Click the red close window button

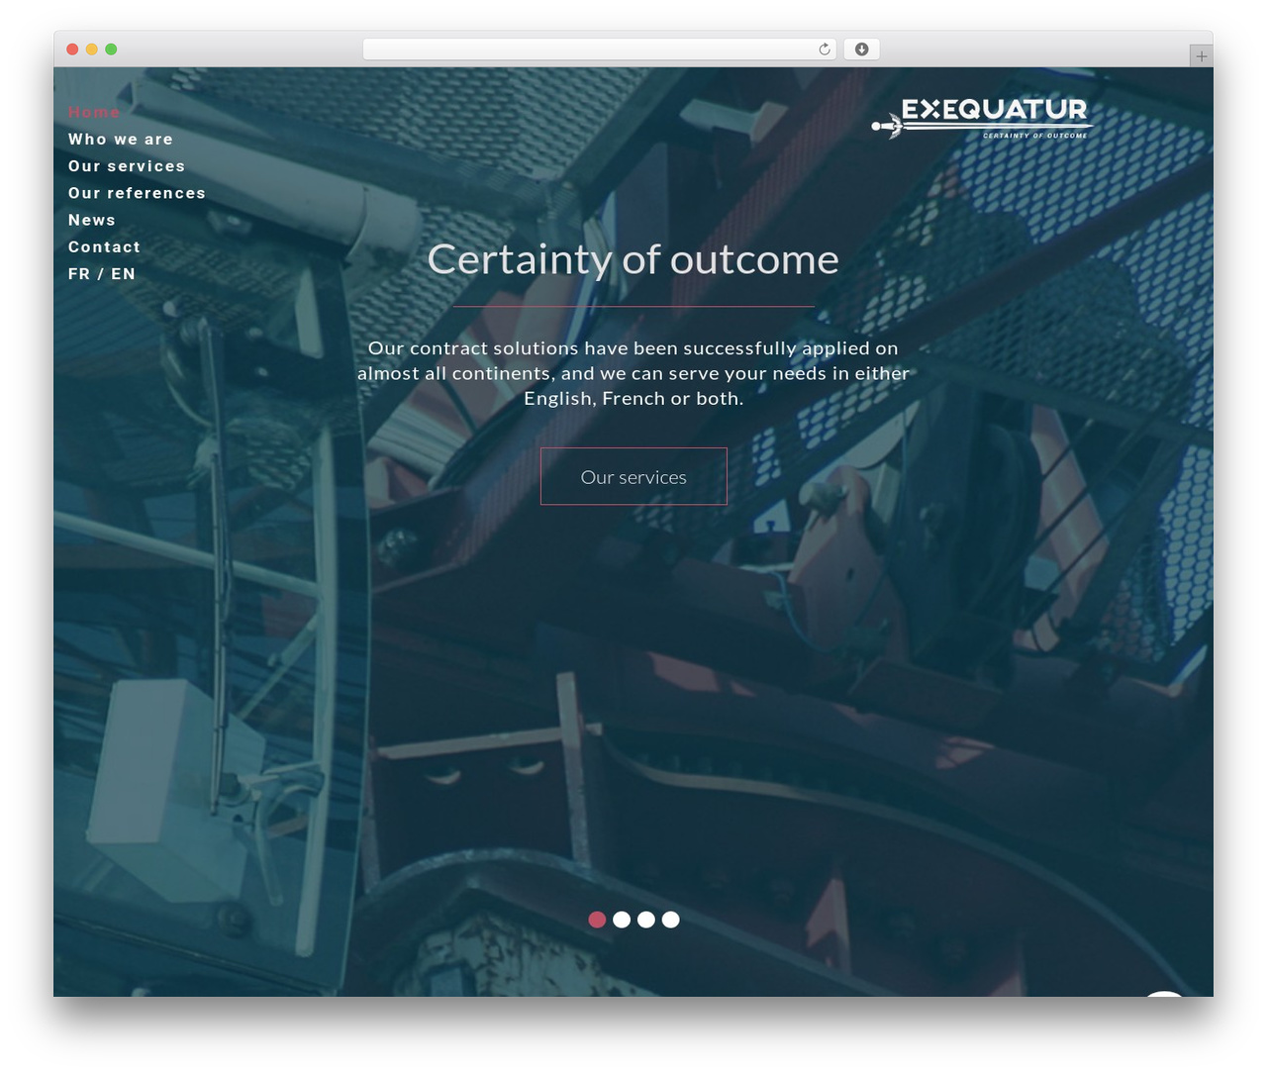(72, 49)
